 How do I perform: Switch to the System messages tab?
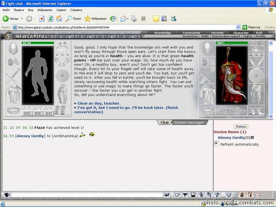tap(189, 122)
